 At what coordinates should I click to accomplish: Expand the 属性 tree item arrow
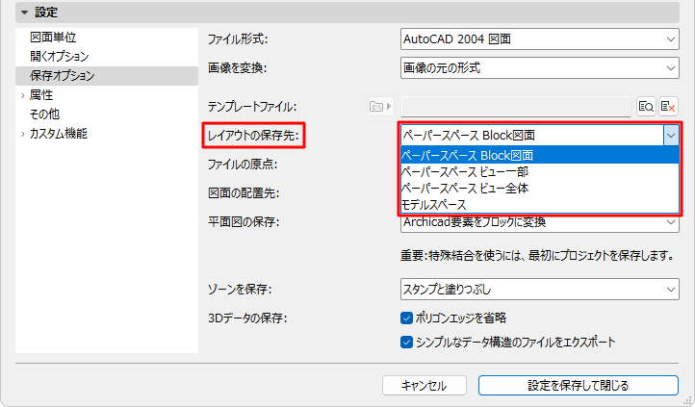coord(22,95)
